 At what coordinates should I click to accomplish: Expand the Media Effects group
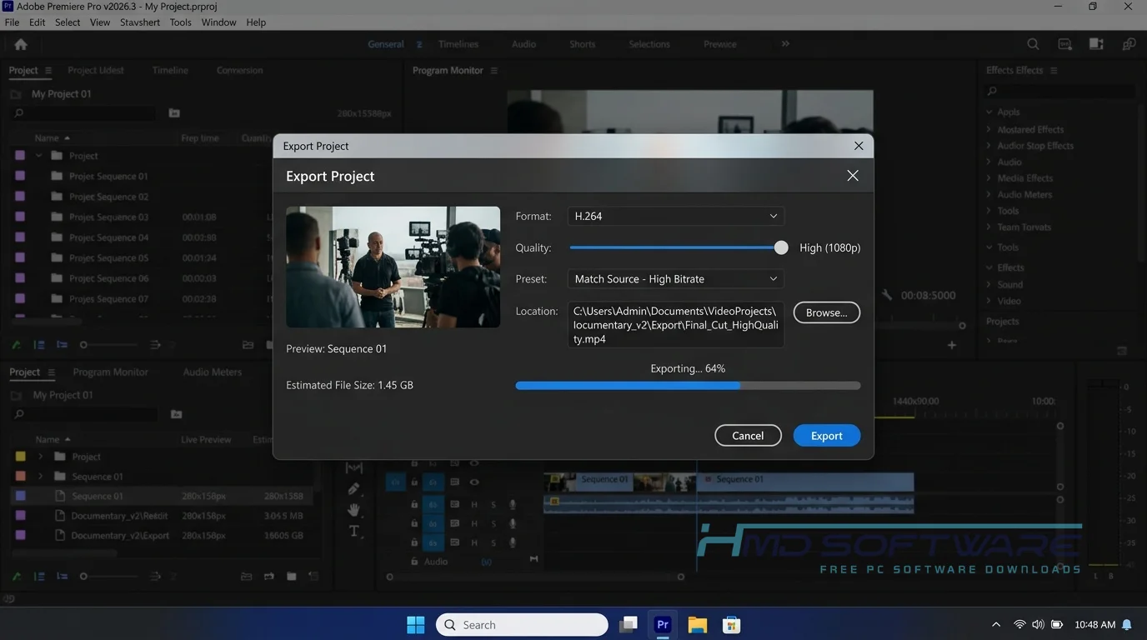989,178
